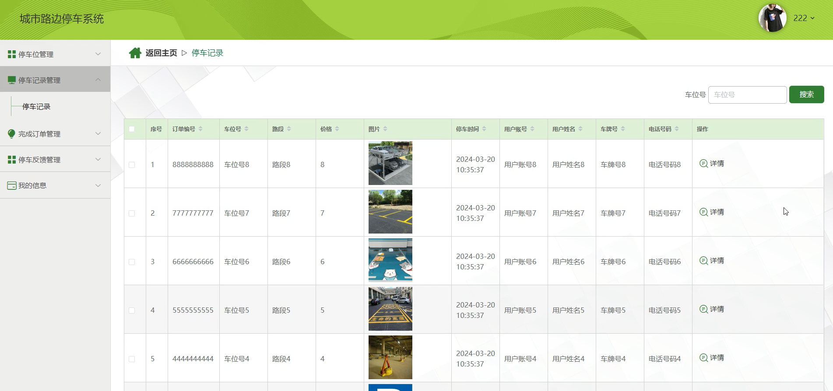Click 城市路边停车系统 title

click(62, 19)
